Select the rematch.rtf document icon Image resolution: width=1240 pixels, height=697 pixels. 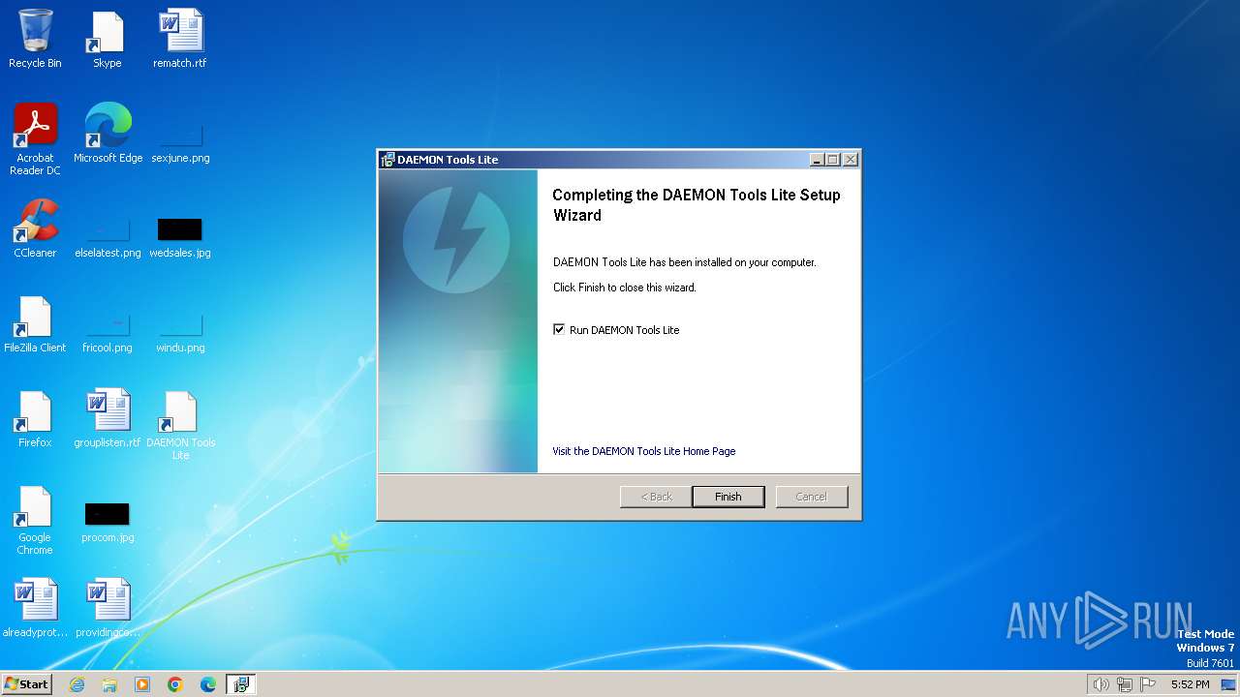180,40
